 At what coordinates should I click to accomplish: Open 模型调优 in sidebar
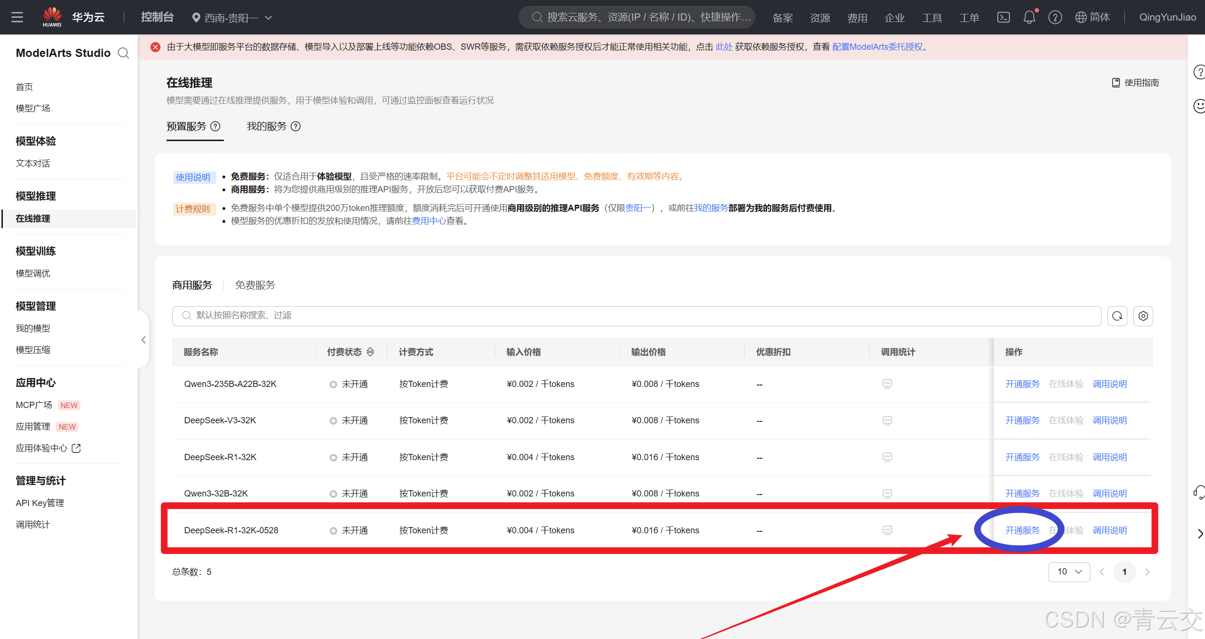[x=33, y=274]
